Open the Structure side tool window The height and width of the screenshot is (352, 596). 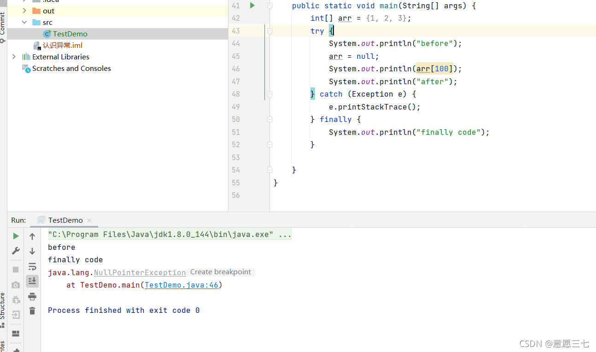pos(3,309)
